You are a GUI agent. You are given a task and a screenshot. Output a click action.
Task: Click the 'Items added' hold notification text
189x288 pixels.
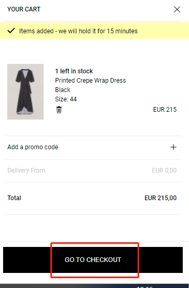click(78, 31)
